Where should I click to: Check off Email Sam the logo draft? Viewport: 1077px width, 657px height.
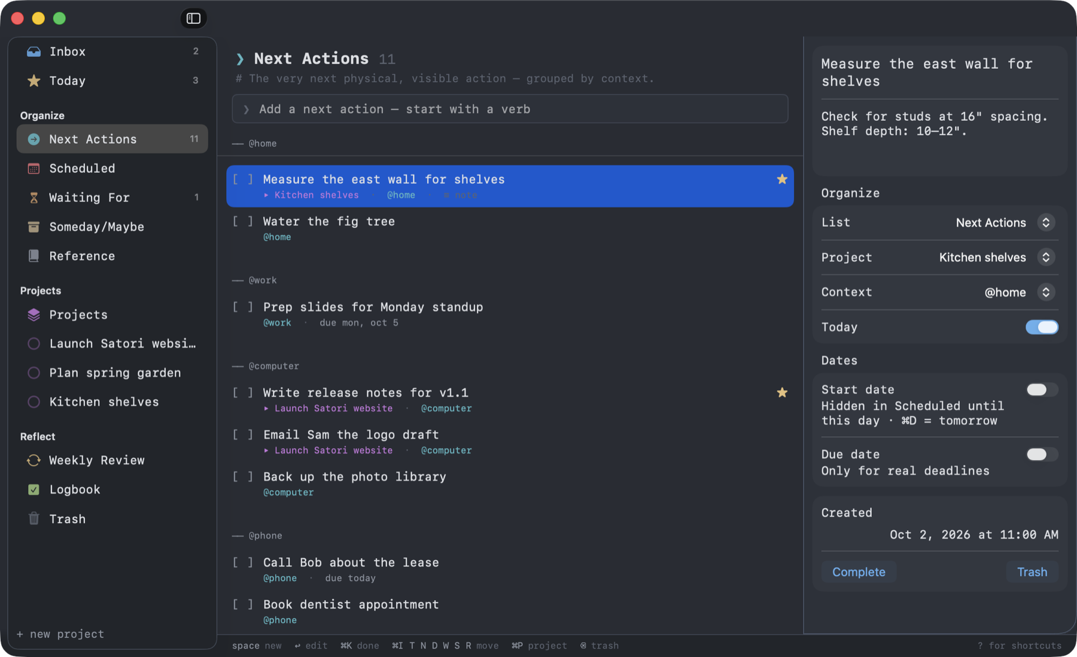[x=243, y=434]
